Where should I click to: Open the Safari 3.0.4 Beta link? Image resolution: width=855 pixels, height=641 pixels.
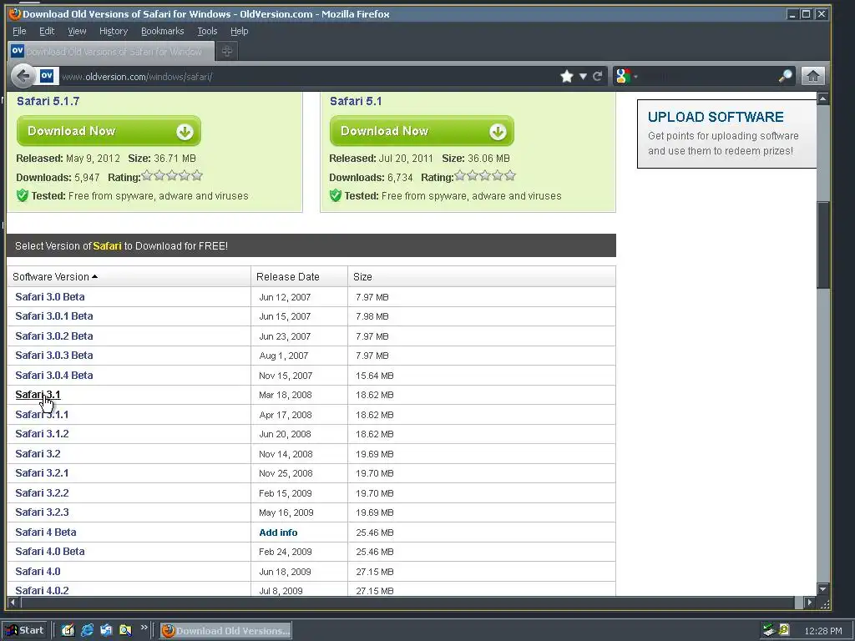tap(54, 376)
